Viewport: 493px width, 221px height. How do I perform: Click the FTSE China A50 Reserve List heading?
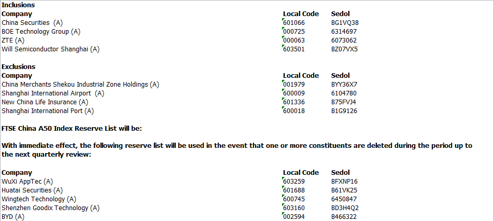click(68, 128)
